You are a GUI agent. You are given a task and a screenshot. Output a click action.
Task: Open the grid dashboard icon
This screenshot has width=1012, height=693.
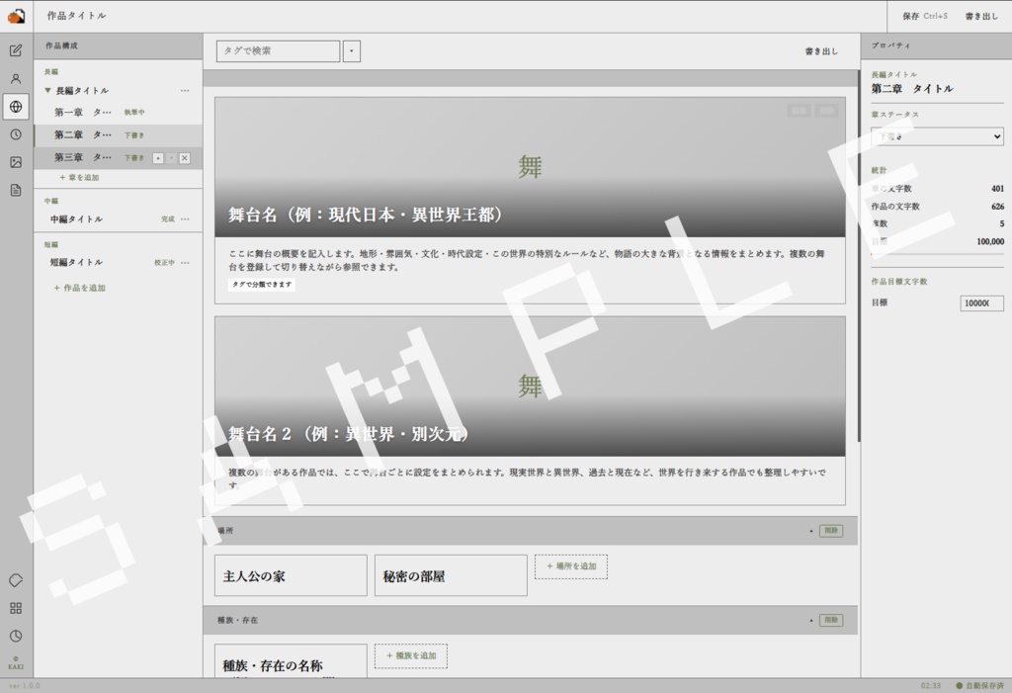coord(16,608)
